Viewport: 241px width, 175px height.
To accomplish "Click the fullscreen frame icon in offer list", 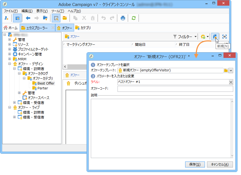I will coord(225,37).
